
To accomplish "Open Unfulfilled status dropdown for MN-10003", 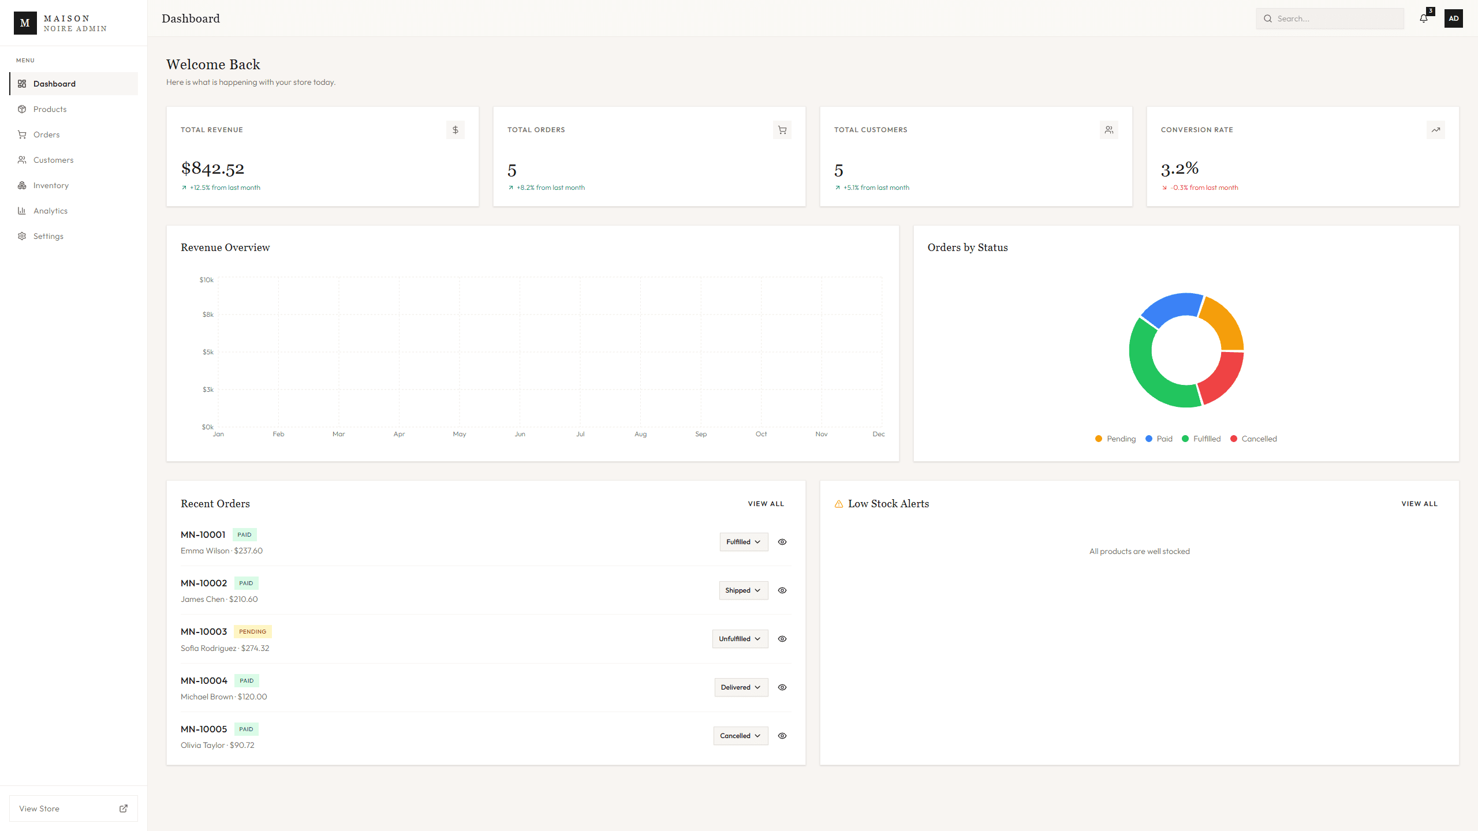I will pyautogui.click(x=740, y=639).
